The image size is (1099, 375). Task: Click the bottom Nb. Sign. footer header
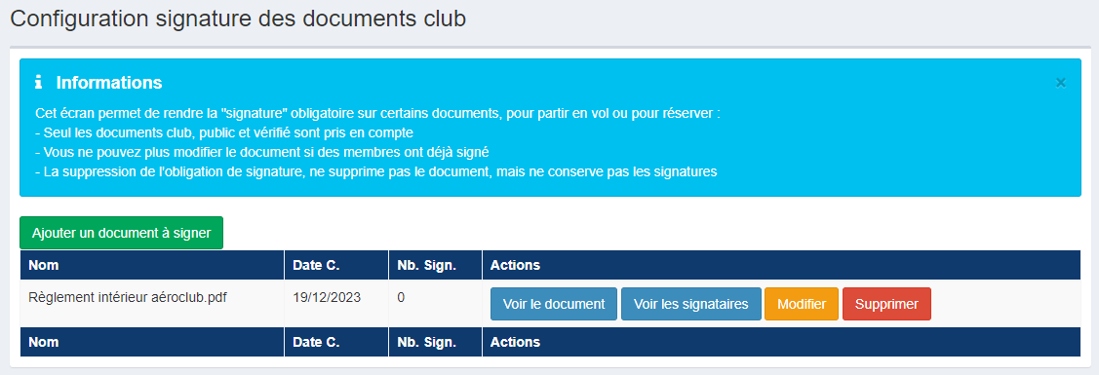tap(435, 342)
